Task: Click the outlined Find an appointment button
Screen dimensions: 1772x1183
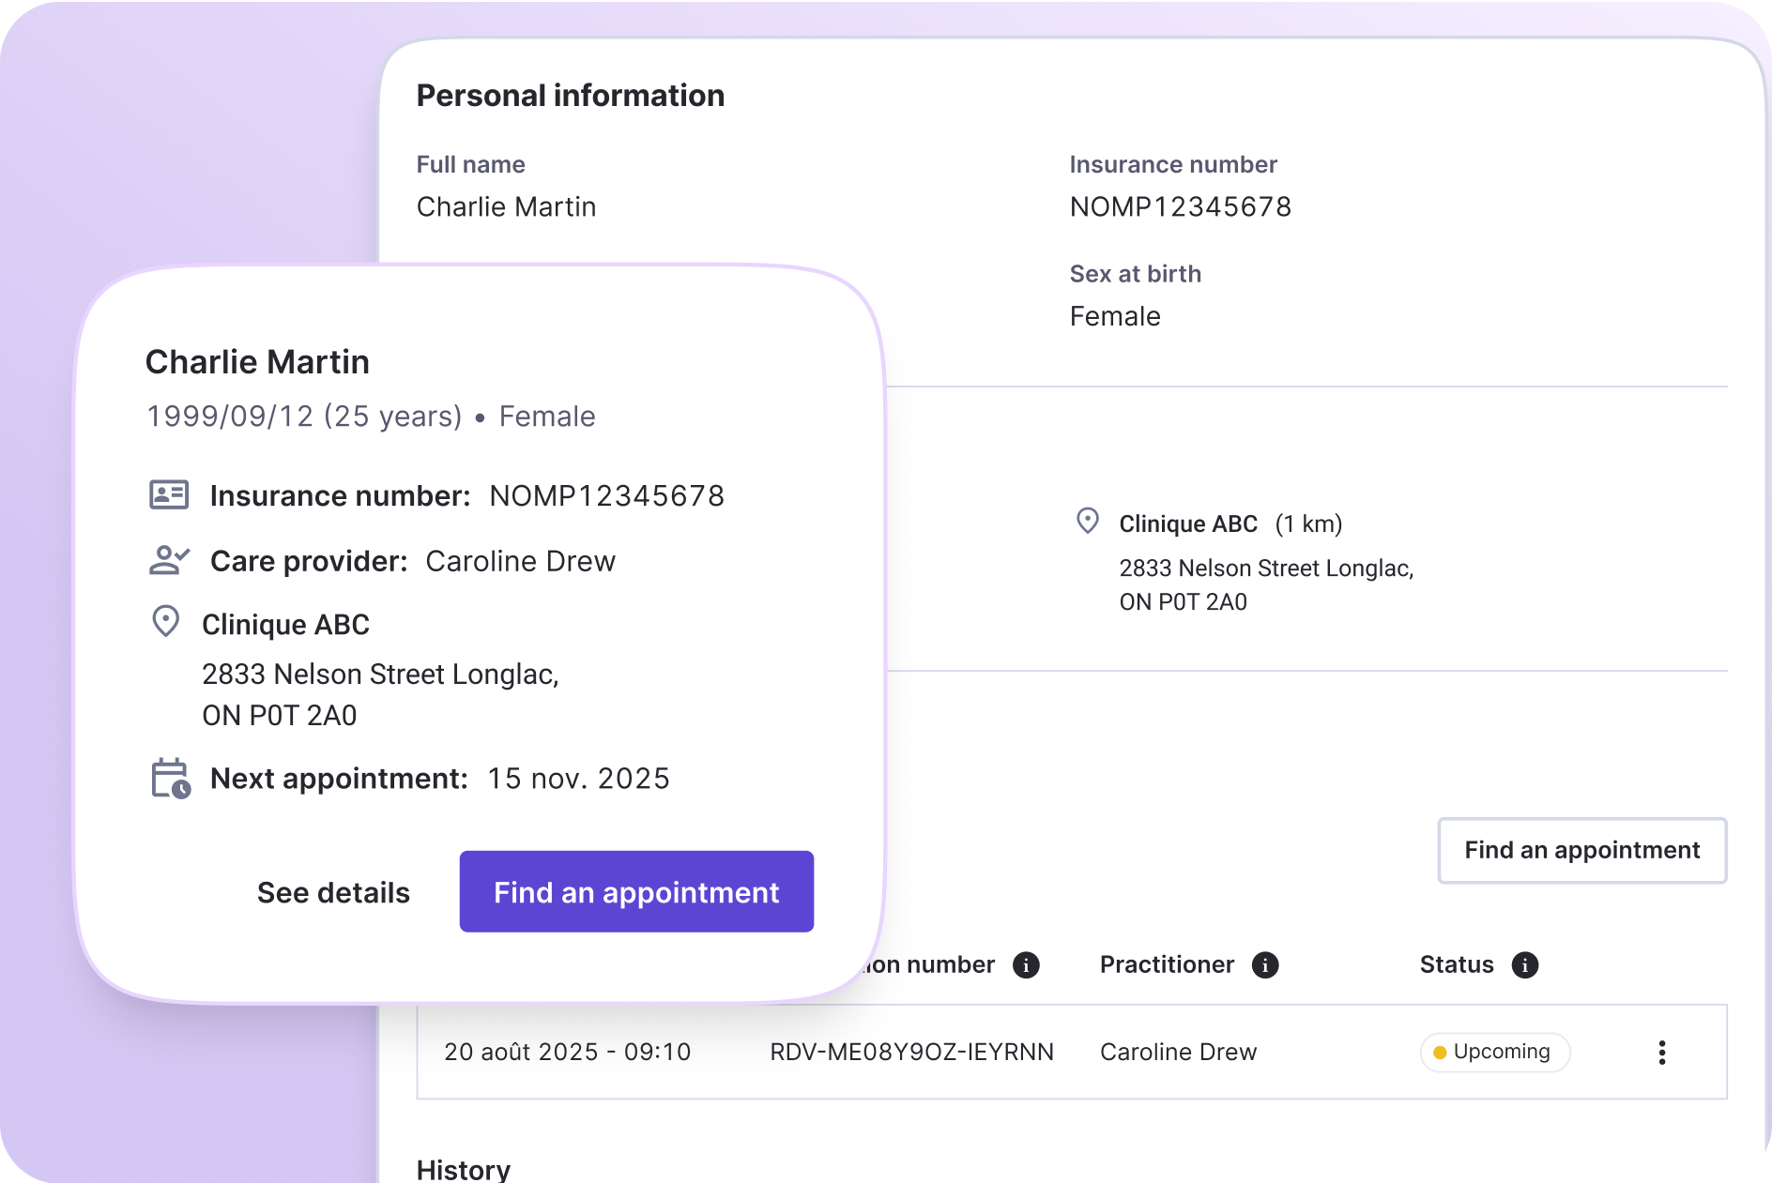Action: click(1581, 851)
